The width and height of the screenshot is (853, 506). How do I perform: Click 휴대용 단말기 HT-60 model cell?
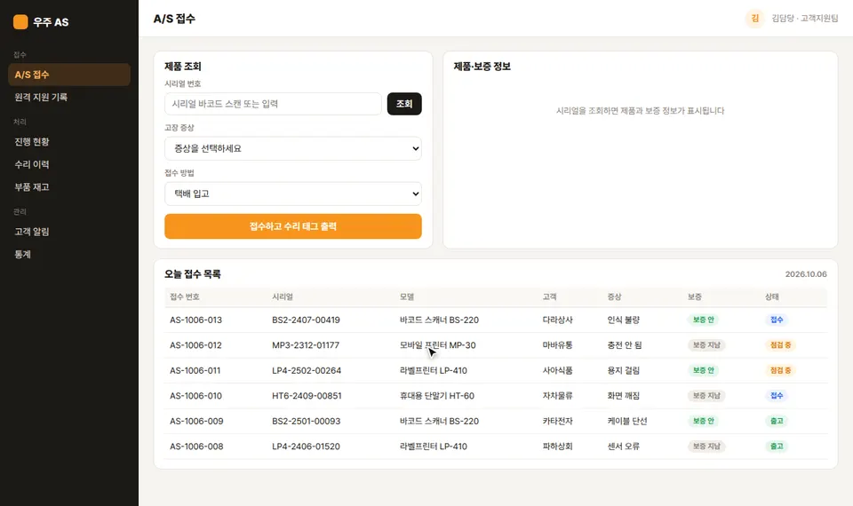[x=437, y=396]
